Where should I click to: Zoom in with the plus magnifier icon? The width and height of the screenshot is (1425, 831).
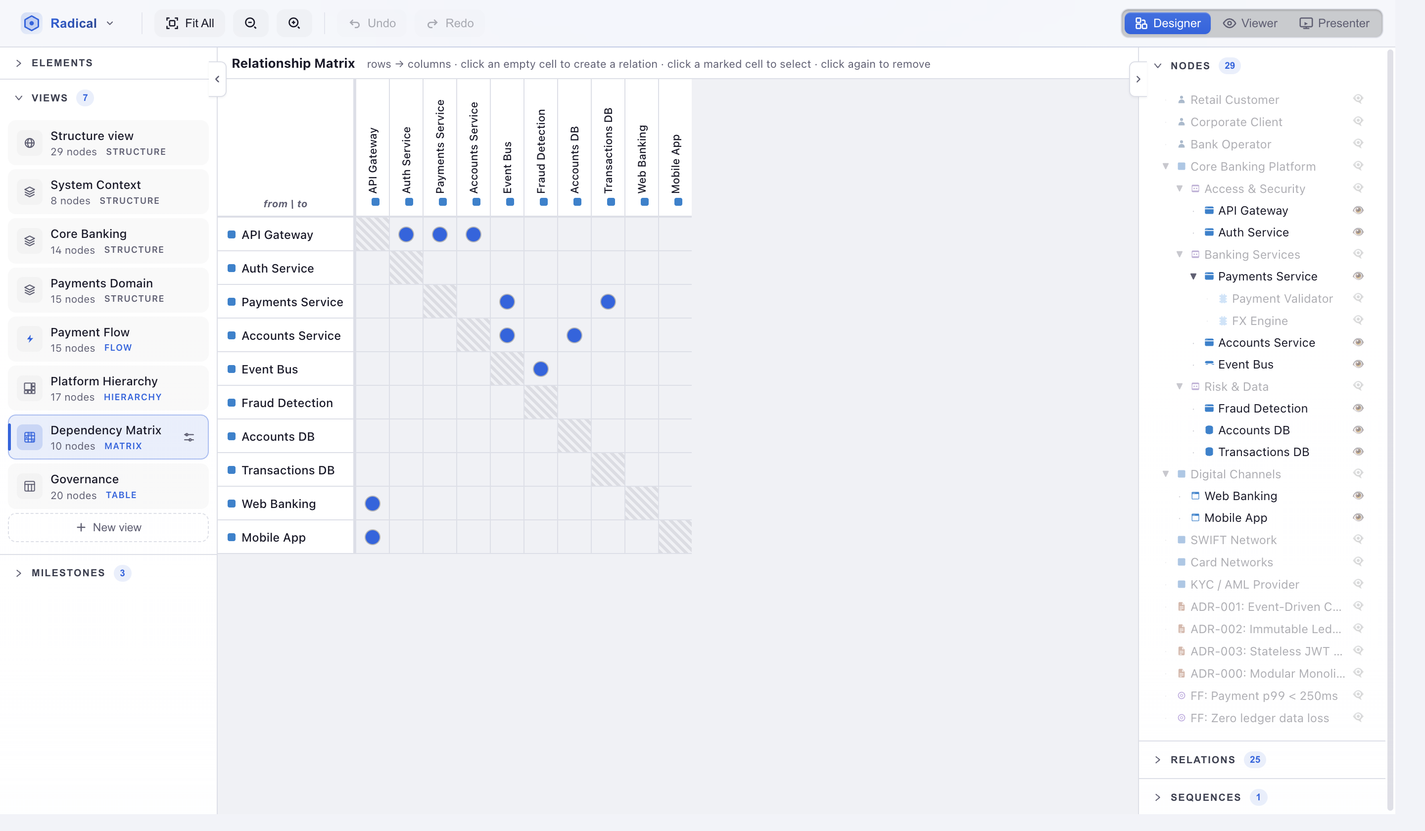coord(294,23)
